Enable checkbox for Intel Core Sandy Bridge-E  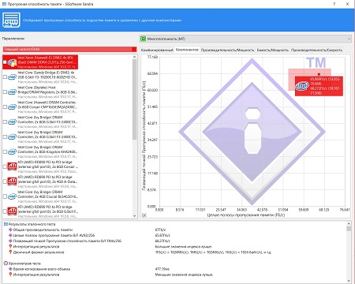pyautogui.click(x=5, y=77)
